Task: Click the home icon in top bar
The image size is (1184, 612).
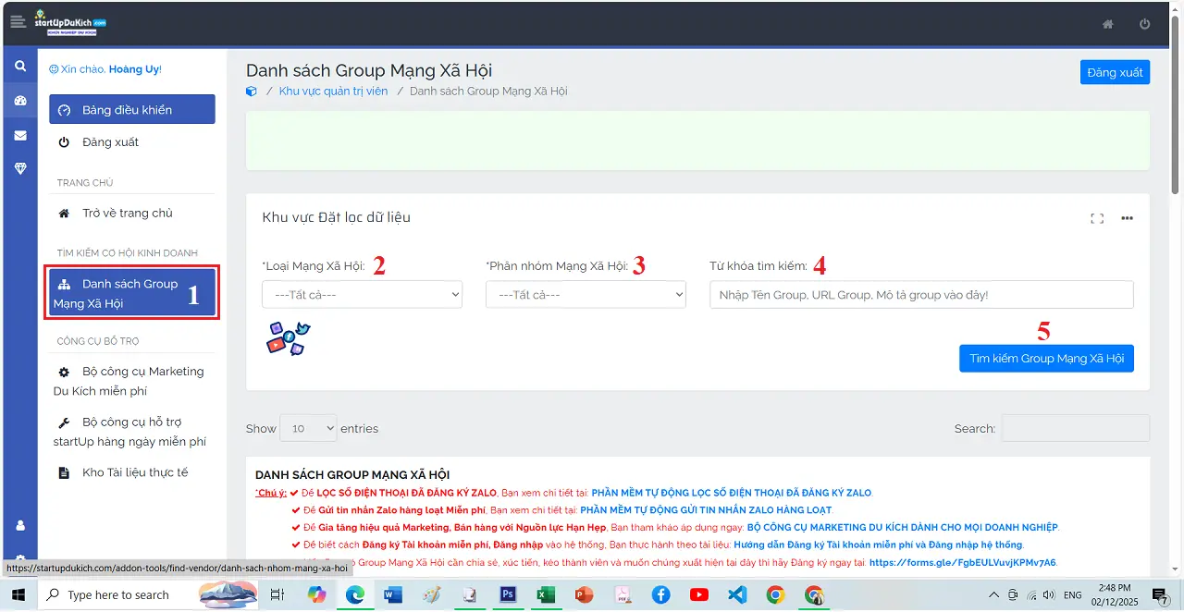Action: pyautogui.click(x=1107, y=24)
